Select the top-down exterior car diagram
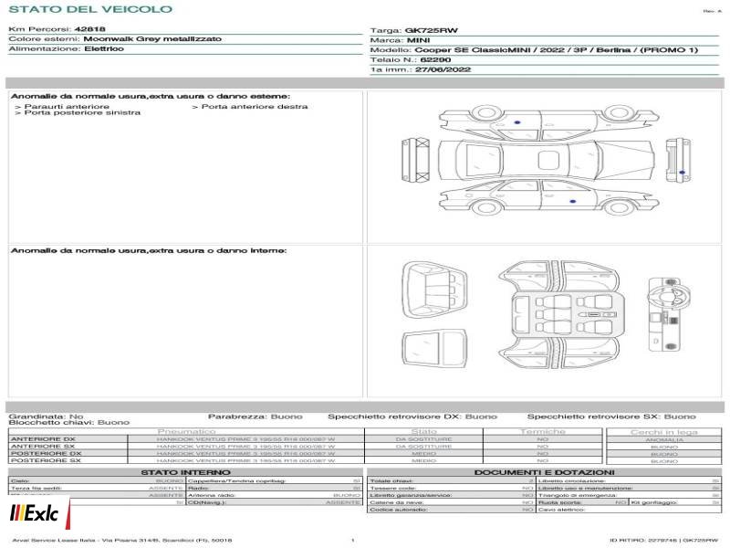730x548 pixels. 546,160
